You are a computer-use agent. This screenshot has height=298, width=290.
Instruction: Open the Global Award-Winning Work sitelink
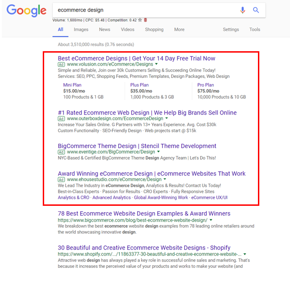point(161,197)
